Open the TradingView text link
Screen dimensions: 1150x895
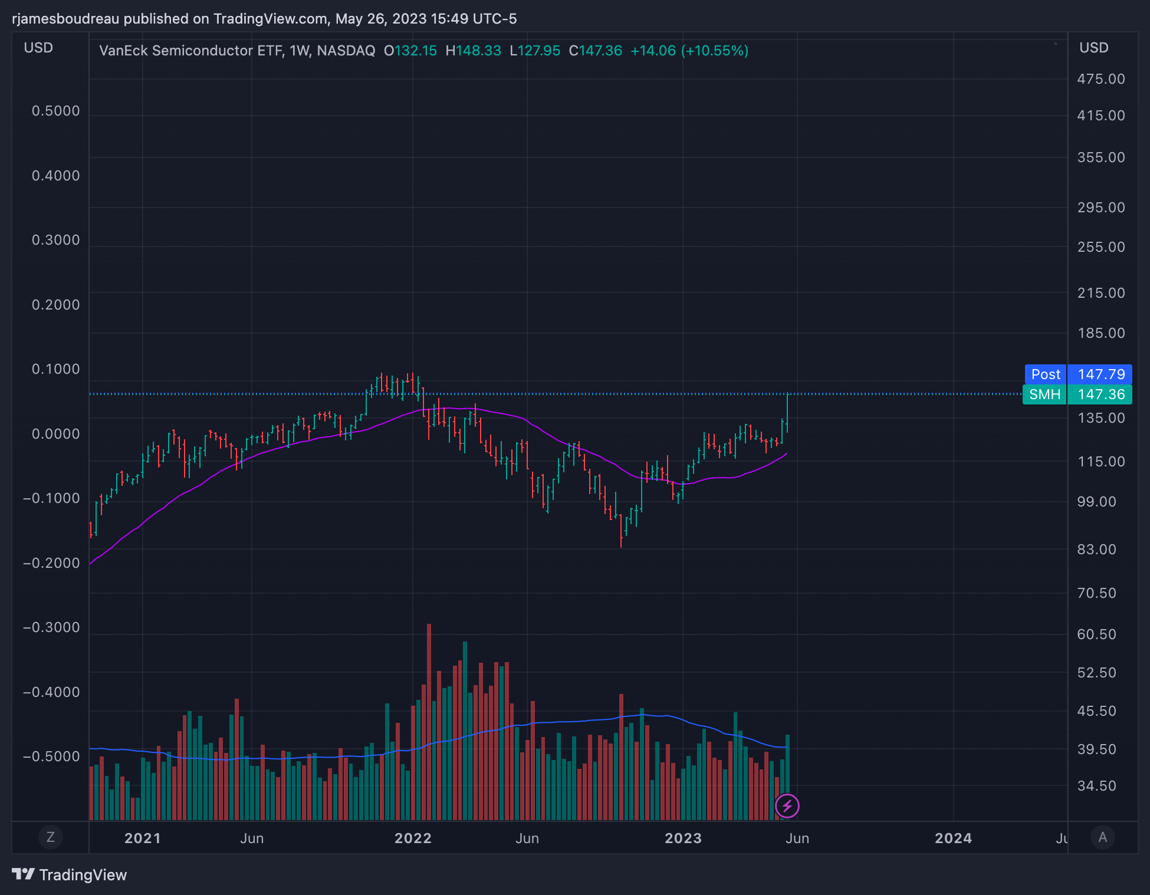pos(83,875)
